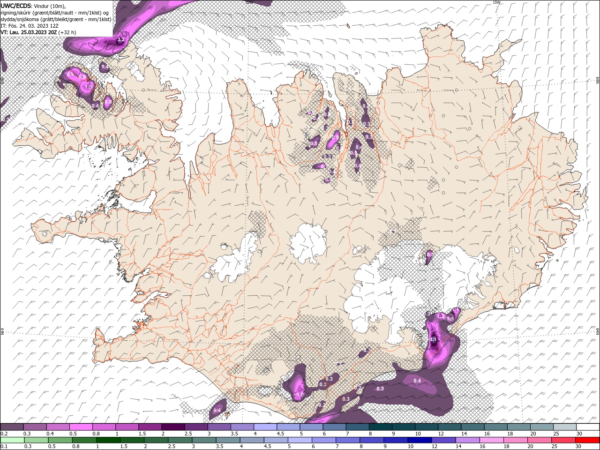Screen dimensions: 600x450
Task: Click the lower legend swatch between 4 and 4.5
Action: tap(252, 440)
